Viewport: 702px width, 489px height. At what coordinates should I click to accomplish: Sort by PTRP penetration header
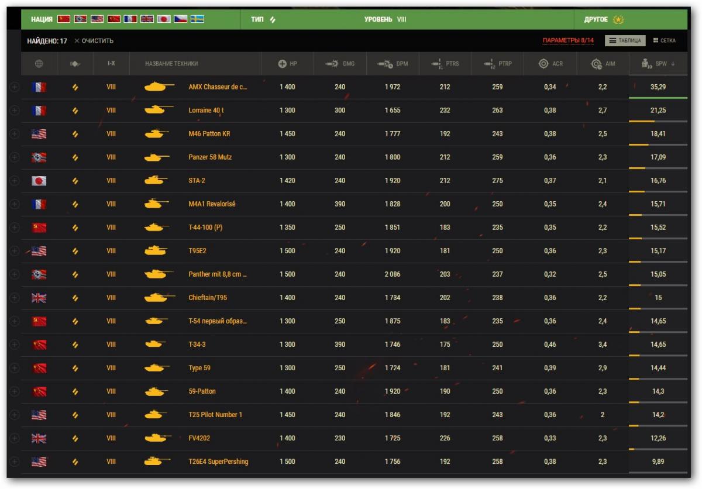498,64
